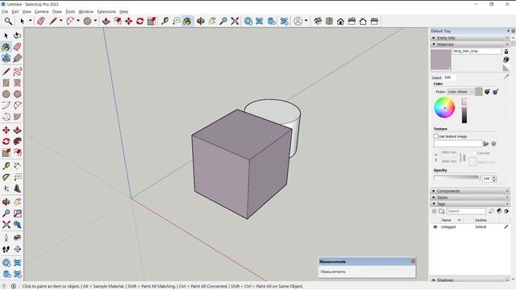This screenshot has height=290, width=516.
Task: Select the Tape Measure tool in the top toolbar
Action: (164, 22)
